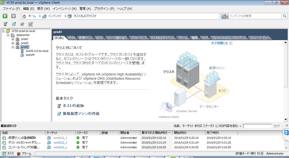
Task: Switch to the タスクおよびイベント tab
Action: [x=162, y=38]
